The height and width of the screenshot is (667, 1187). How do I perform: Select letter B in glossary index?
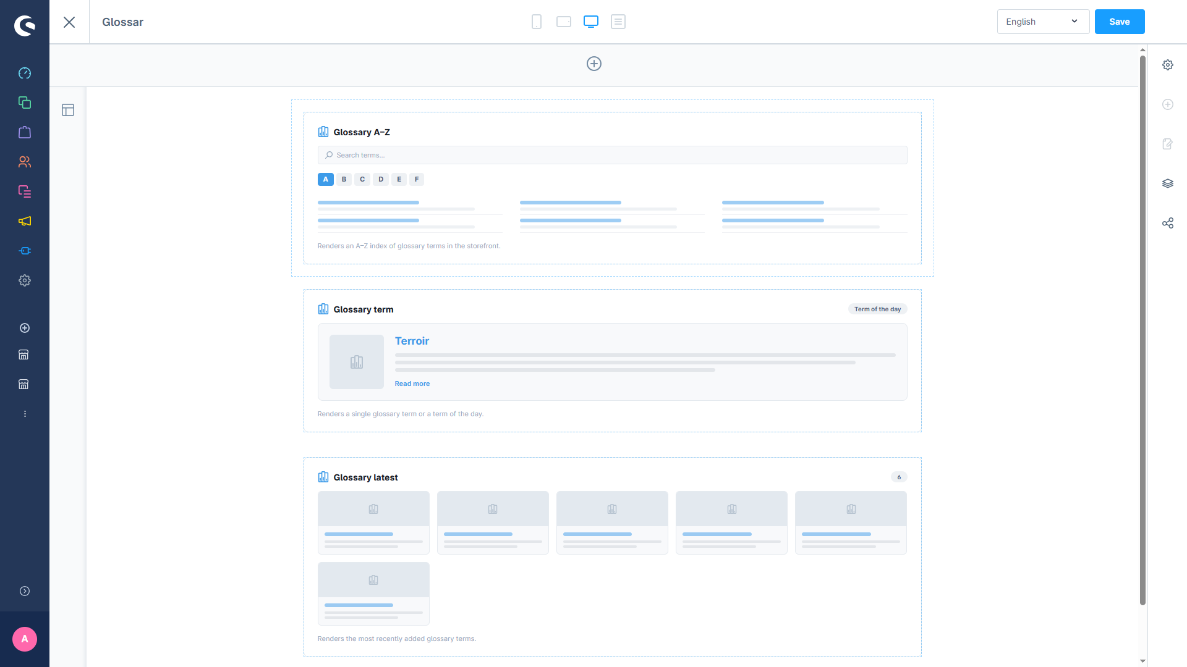pyautogui.click(x=344, y=179)
